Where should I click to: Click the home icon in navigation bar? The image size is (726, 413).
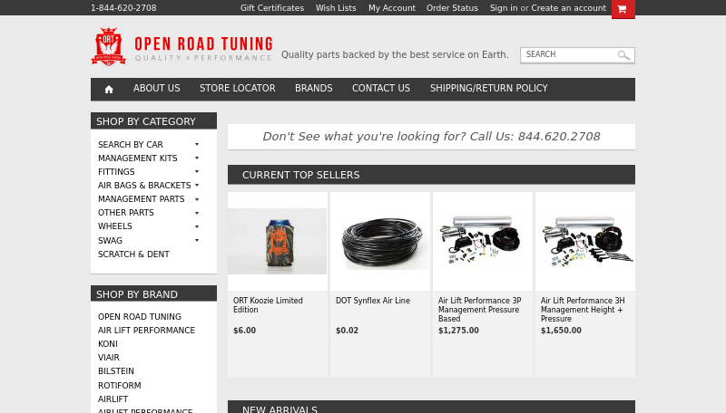tap(109, 89)
